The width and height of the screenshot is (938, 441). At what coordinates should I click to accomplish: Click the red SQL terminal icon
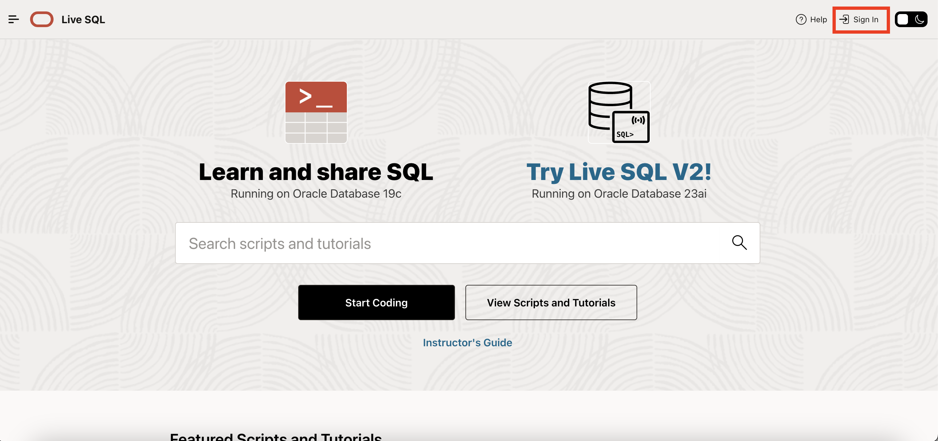[316, 112]
